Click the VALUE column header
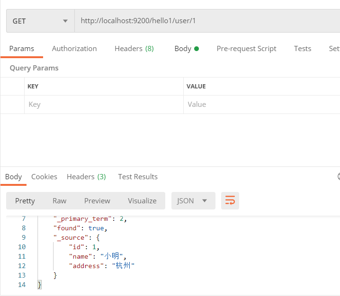Viewport: 340px width, 296px height. [x=196, y=87]
